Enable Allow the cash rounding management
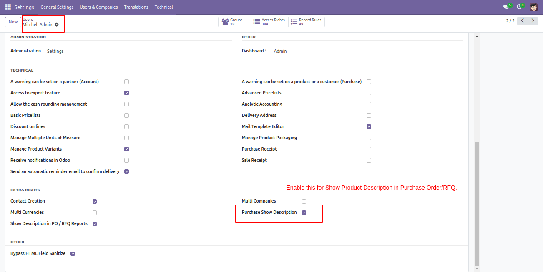 [126, 104]
